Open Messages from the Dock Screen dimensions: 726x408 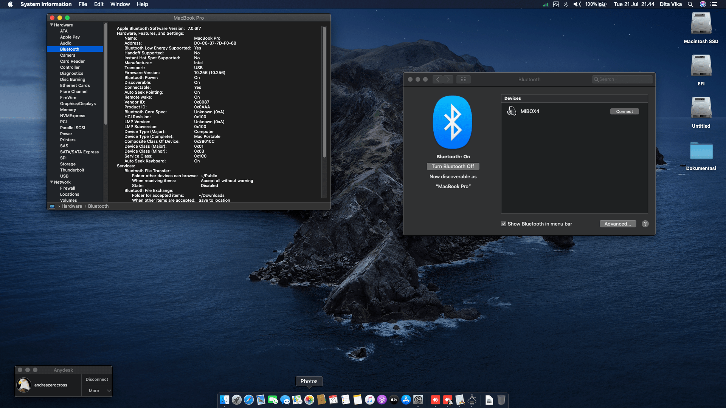click(x=285, y=400)
